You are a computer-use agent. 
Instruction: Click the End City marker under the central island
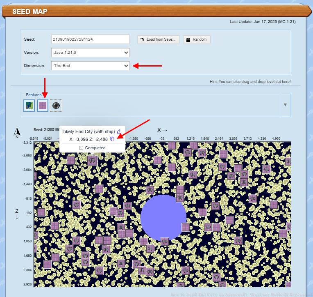164,242
